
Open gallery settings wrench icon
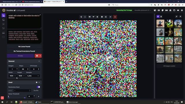(x=177, y=16)
